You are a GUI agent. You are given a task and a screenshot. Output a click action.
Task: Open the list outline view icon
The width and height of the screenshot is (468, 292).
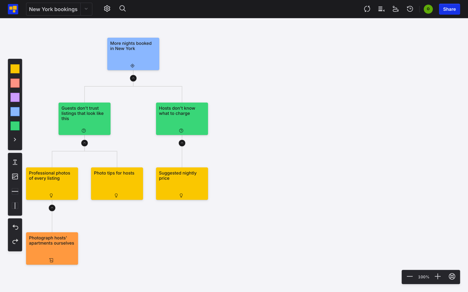(x=381, y=9)
